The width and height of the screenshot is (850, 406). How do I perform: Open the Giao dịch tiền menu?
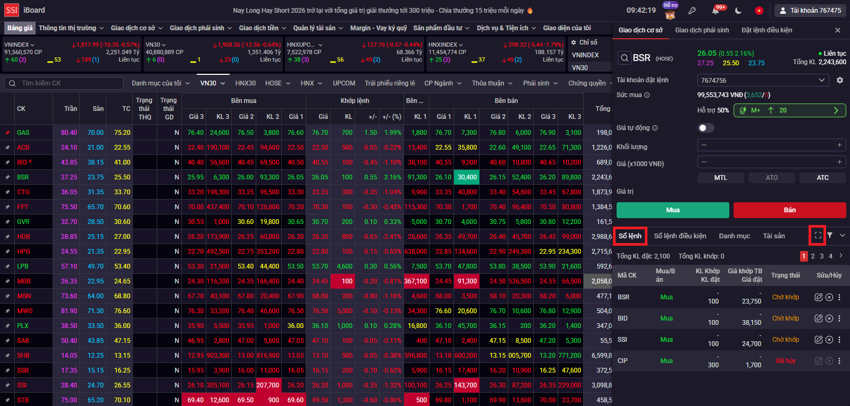263,28
